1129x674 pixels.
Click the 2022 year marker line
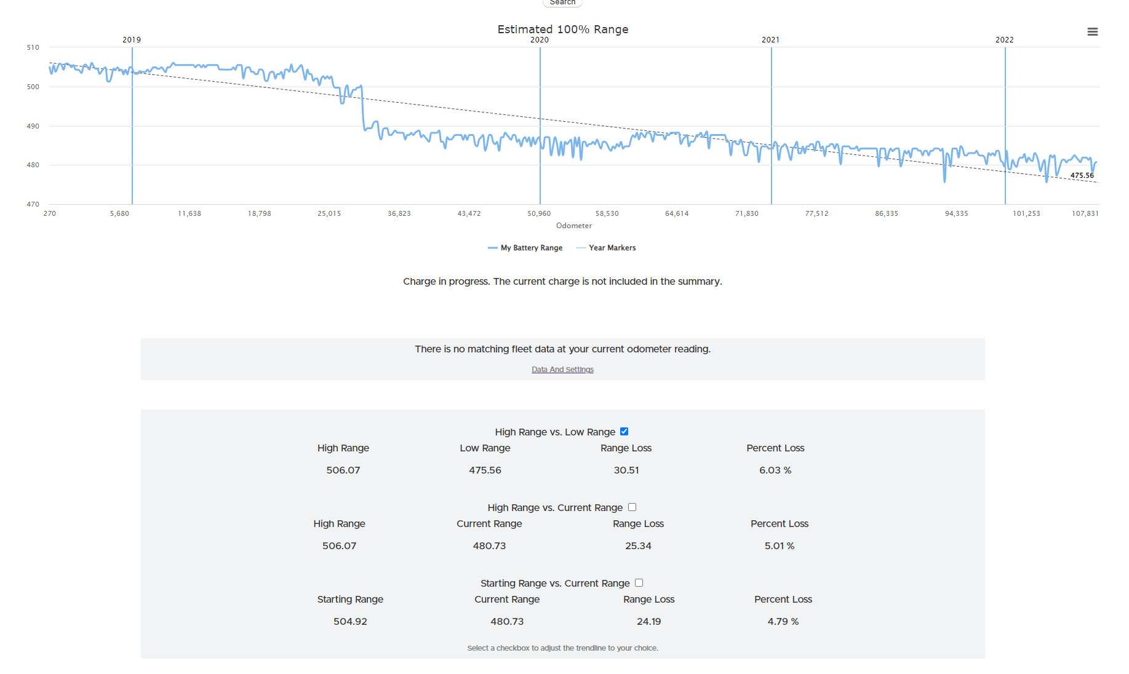1005,125
